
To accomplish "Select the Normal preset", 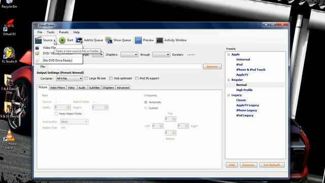I will click(x=241, y=85).
